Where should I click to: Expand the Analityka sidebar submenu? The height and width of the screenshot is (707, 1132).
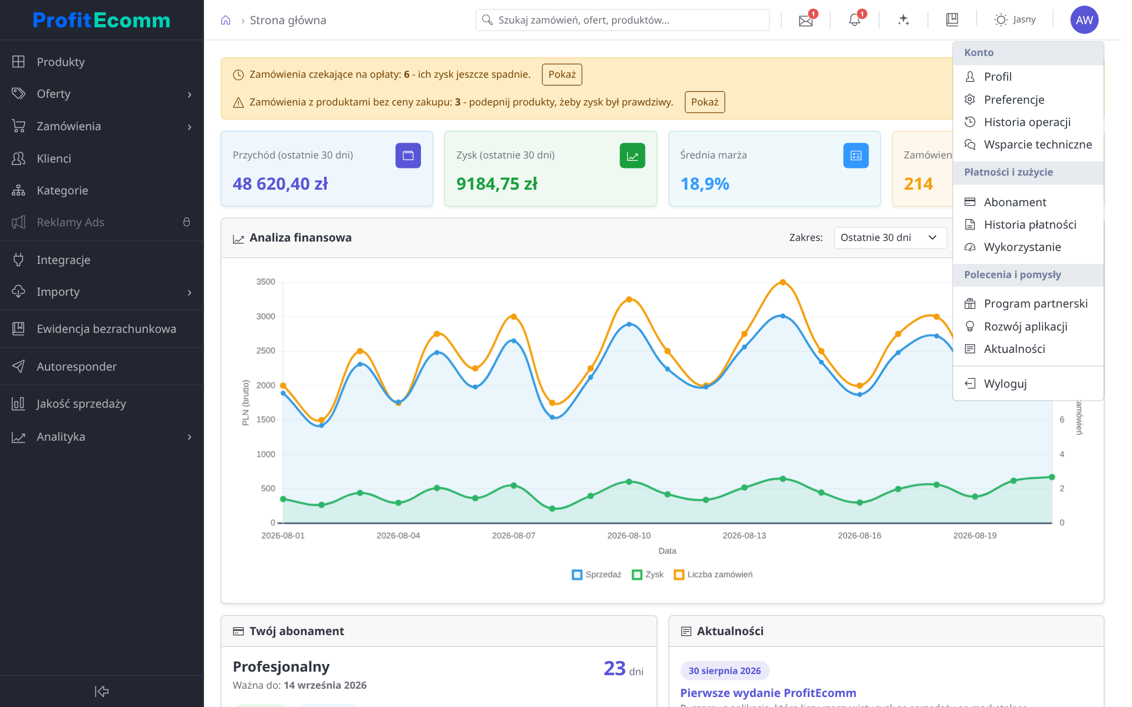coord(101,437)
